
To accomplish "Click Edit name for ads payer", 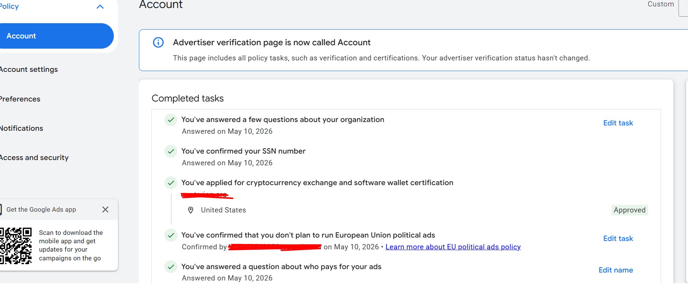I will pos(616,270).
